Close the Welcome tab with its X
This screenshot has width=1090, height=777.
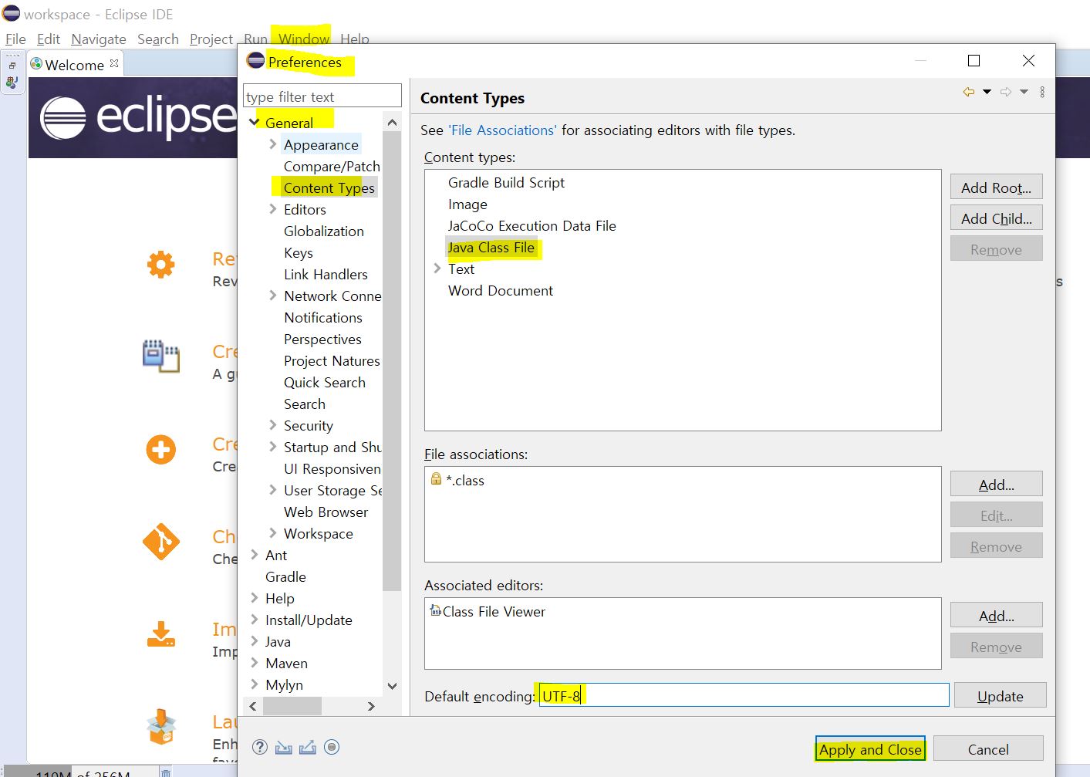(x=114, y=63)
